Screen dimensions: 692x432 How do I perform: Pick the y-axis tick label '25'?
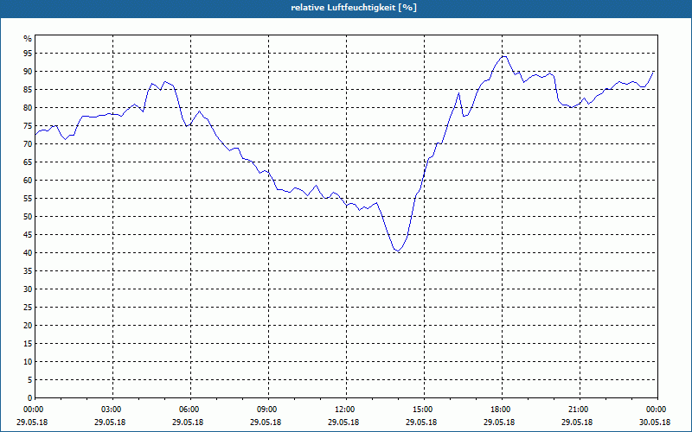pyautogui.click(x=28, y=308)
